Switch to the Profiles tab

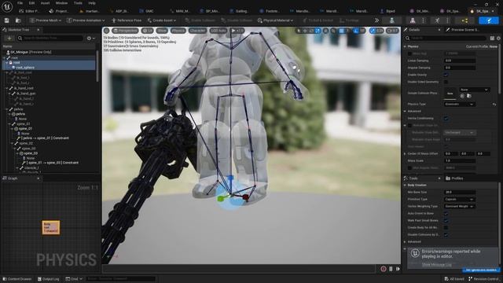(454, 178)
